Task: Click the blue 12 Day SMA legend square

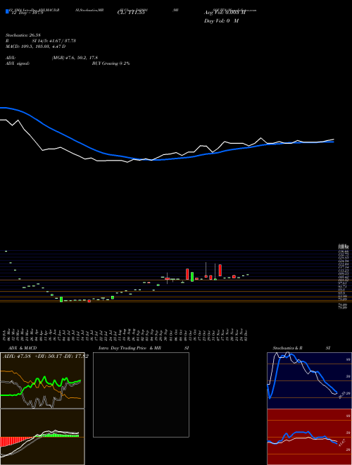Action: point(7,11)
